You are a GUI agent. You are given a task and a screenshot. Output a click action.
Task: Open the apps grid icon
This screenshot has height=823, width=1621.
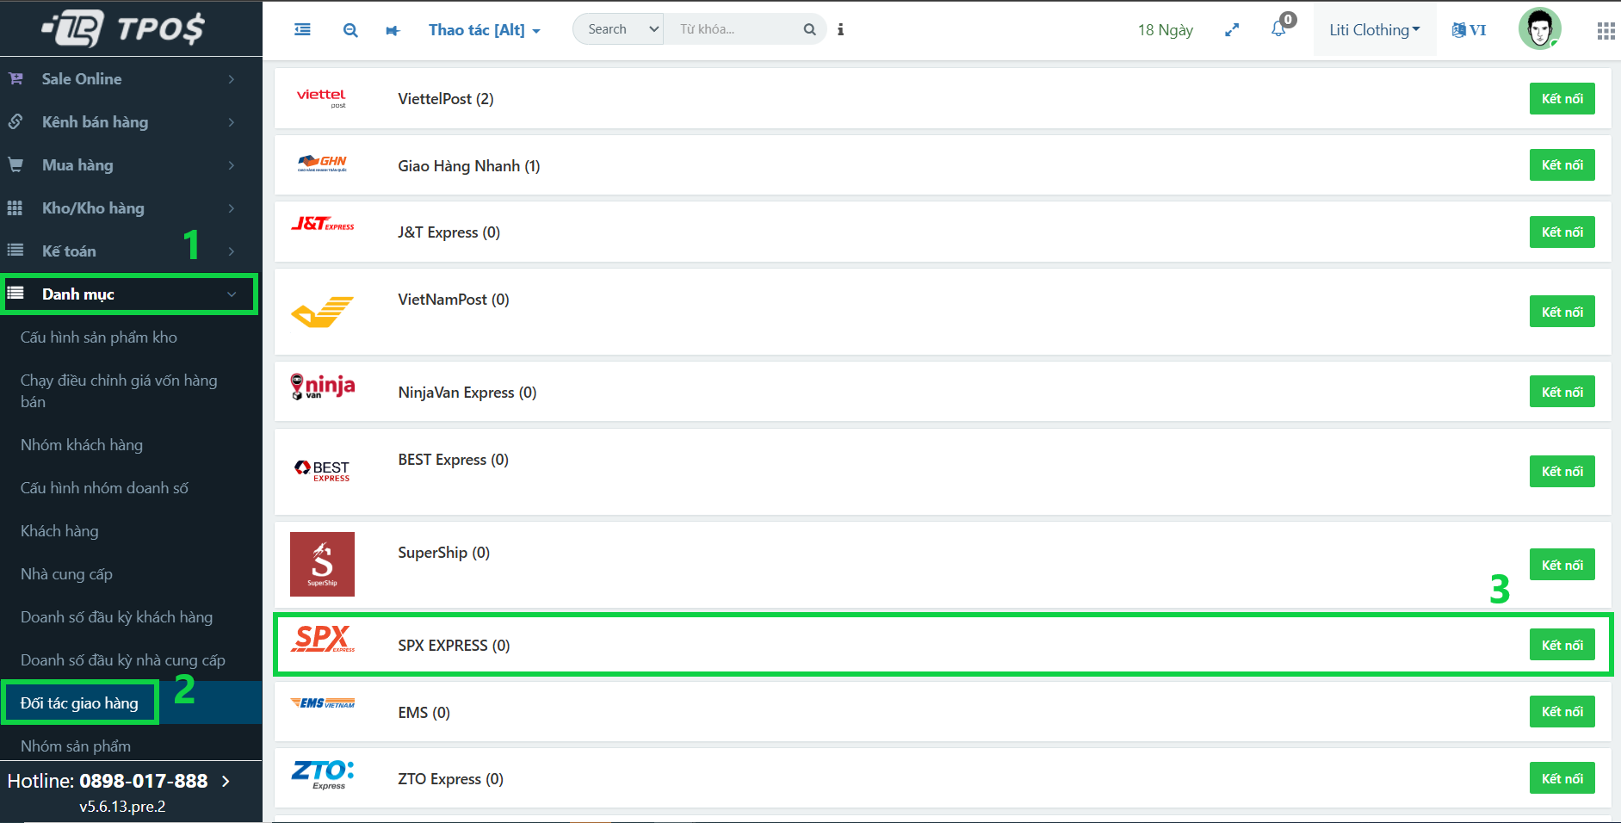tap(1606, 31)
